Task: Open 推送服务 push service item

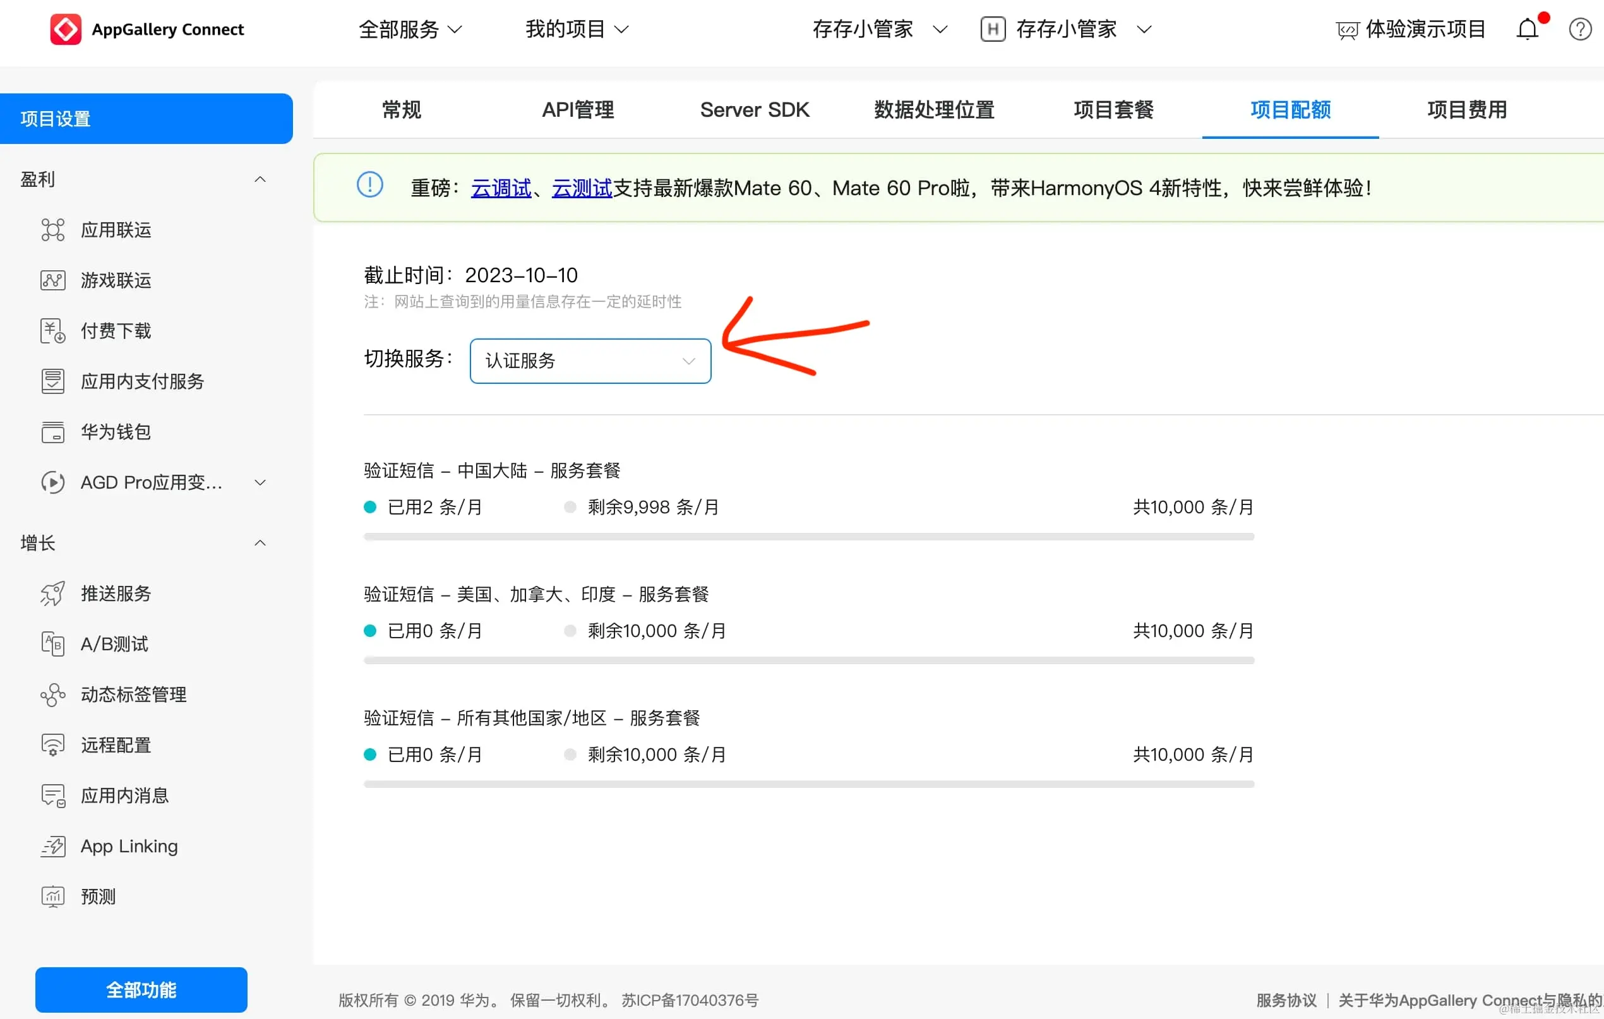Action: (x=116, y=593)
